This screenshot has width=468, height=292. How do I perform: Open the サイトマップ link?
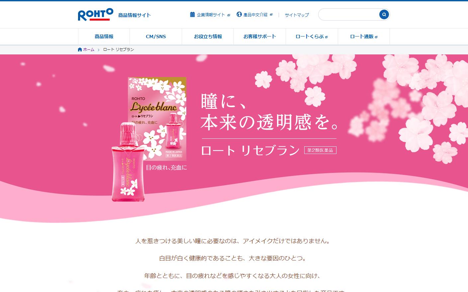coord(297,15)
